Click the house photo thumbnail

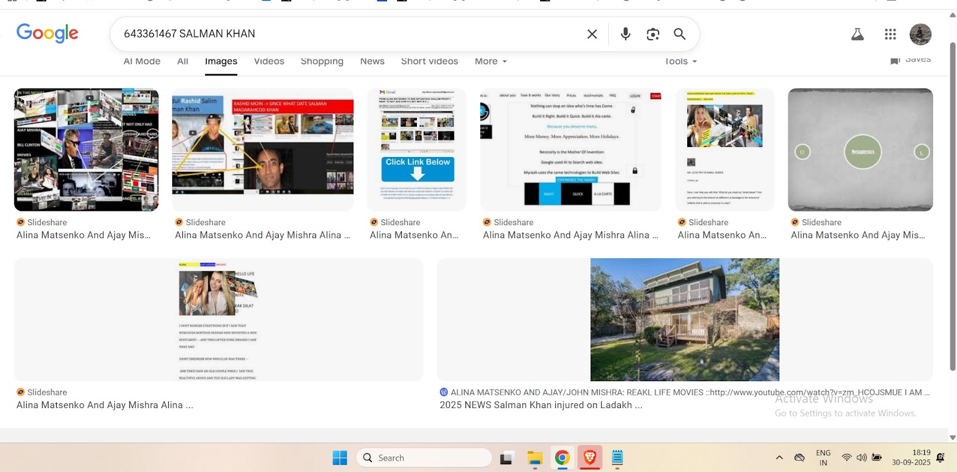(684, 320)
